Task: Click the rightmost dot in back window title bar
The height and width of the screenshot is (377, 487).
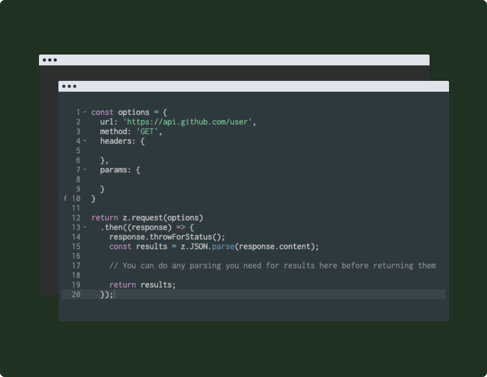Action: [55, 60]
